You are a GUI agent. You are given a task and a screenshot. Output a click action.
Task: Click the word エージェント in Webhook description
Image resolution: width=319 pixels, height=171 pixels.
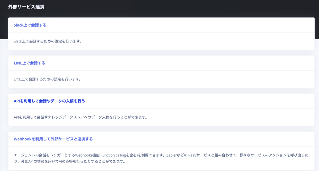tap(24, 155)
